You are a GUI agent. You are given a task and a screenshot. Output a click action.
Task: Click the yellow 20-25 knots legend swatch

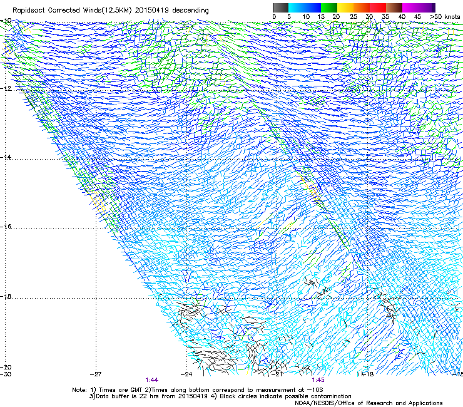click(x=345, y=8)
